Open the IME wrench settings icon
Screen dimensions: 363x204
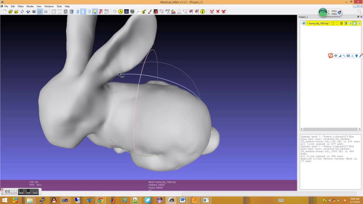361,56
